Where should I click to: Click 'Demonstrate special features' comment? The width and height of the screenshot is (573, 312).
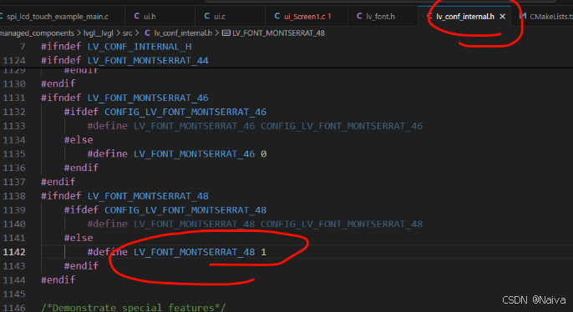coord(133,308)
